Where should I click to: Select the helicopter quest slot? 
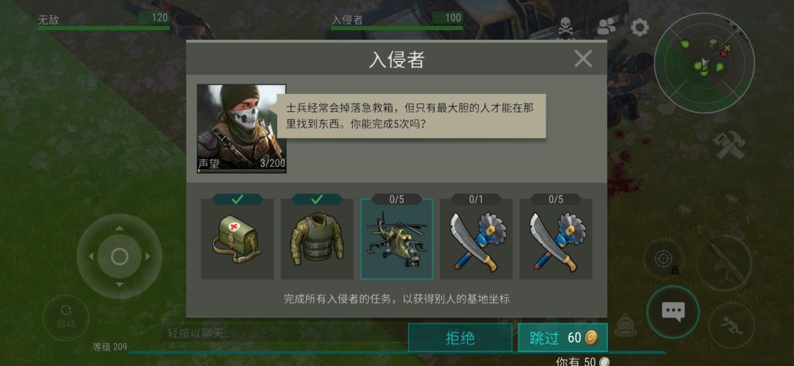click(x=396, y=238)
